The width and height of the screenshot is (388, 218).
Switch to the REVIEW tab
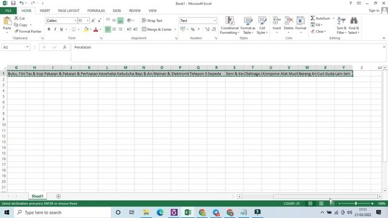coord(135,11)
